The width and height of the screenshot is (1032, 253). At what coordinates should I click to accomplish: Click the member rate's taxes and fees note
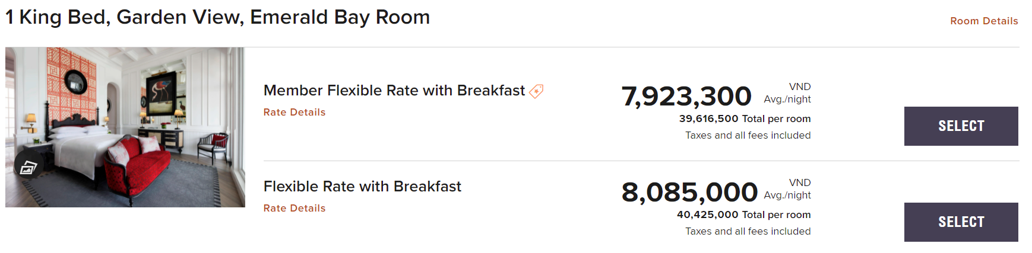(x=748, y=135)
